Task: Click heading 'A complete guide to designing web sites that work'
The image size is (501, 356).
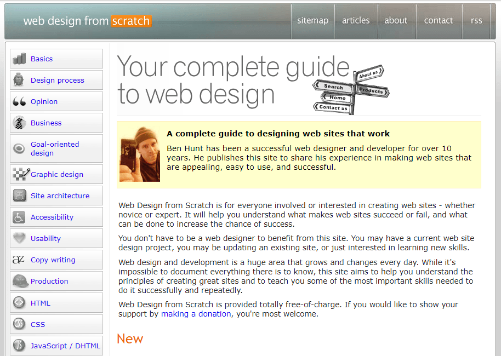Action: click(x=278, y=134)
